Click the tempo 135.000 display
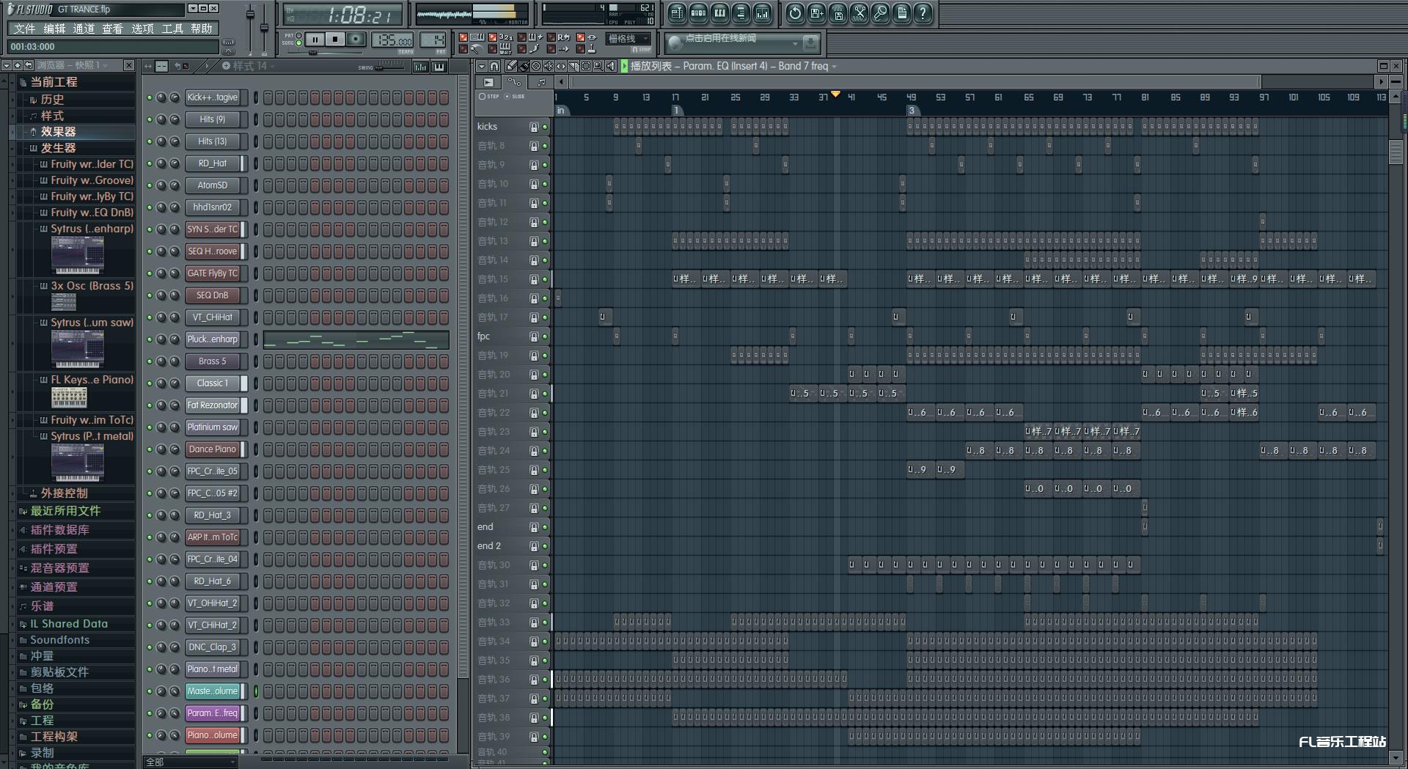Screen dimensions: 1408x769 (393, 40)
